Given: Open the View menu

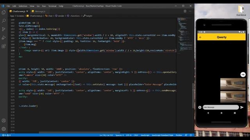Looking at the screenshot, I should pyautogui.click(x=32, y=6).
